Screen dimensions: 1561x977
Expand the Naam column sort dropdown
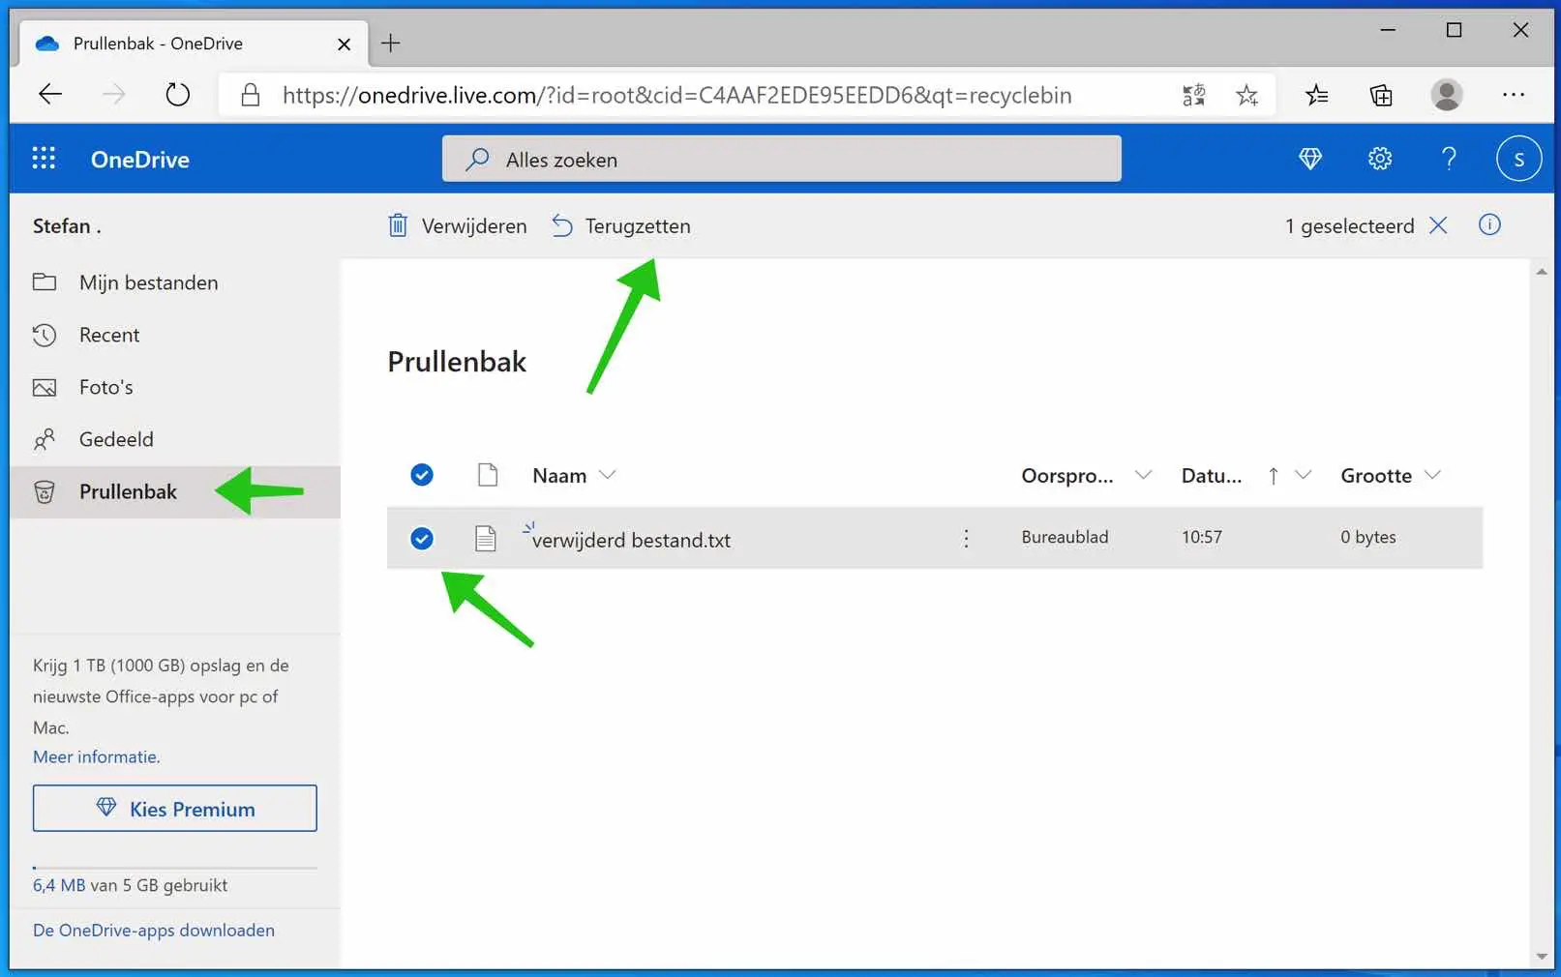tap(607, 475)
